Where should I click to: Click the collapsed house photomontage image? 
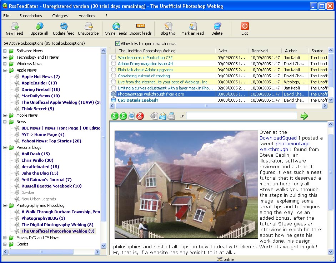[186, 185]
